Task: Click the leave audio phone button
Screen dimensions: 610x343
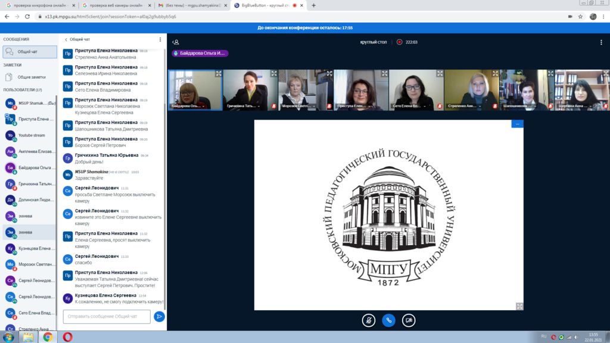Action: coord(388,320)
